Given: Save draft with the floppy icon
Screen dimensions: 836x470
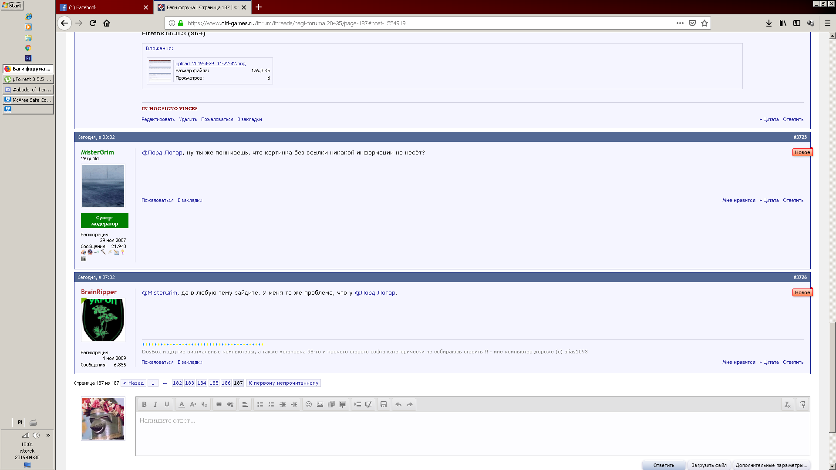Looking at the screenshot, I should click(x=384, y=404).
